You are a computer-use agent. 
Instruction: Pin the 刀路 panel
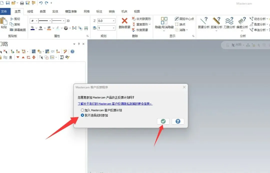pos(79,44)
